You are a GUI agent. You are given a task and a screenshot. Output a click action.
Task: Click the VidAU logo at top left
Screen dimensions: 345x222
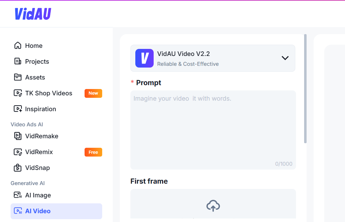point(33,14)
